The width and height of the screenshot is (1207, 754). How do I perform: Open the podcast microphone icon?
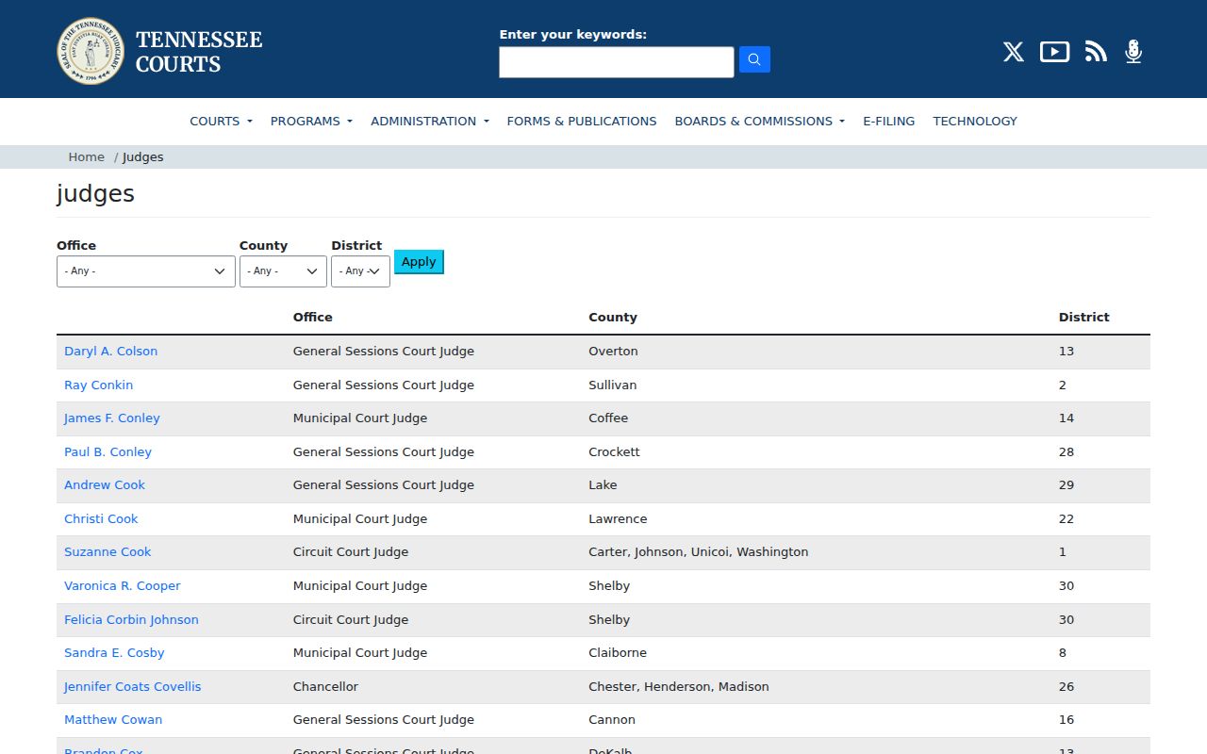[1133, 52]
